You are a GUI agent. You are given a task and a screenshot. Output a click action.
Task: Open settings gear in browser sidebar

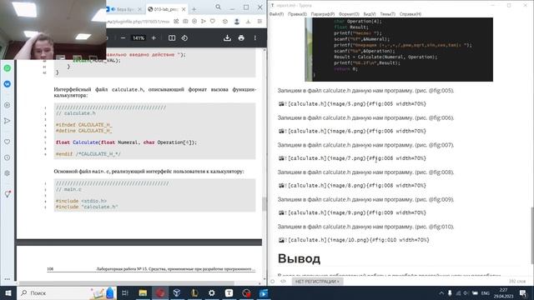8,173
